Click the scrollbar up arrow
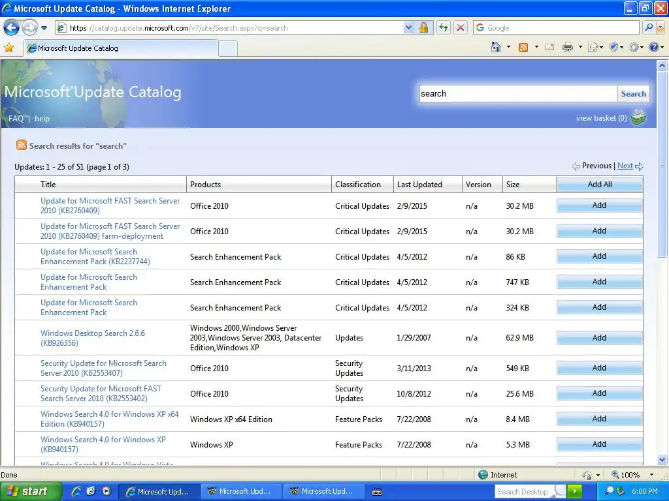Screen dimensions: 669x501 662,66
